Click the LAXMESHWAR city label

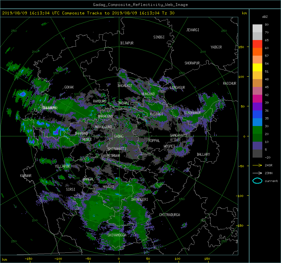pos(111,156)
